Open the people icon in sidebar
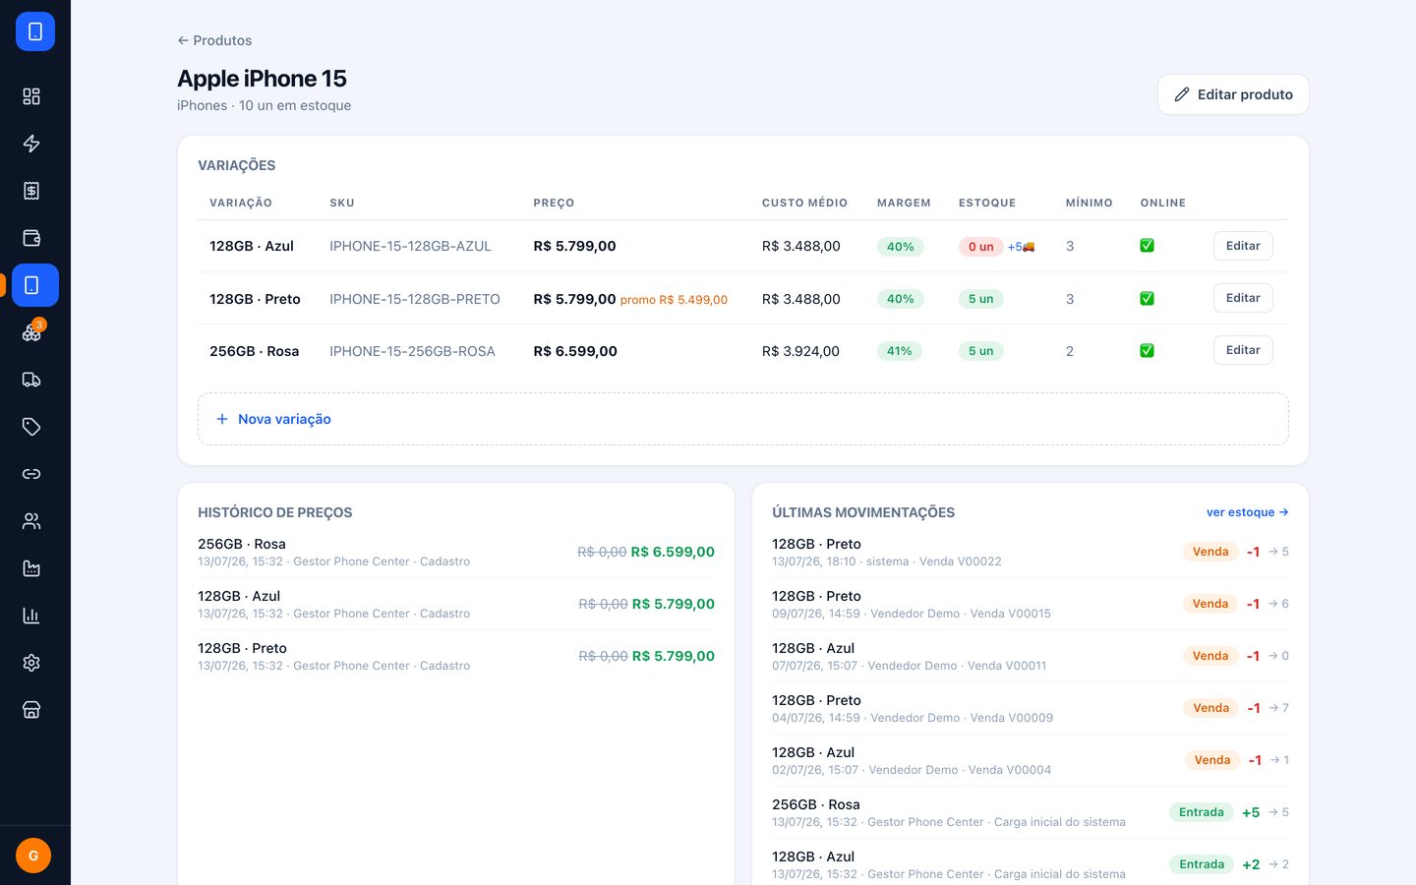Viewport: 1416px width, 885px height. [x=31, y=521]
